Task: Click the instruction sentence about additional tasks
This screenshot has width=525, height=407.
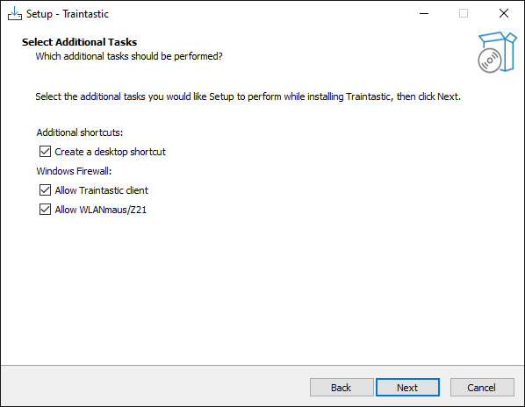Action: point(248,96)
